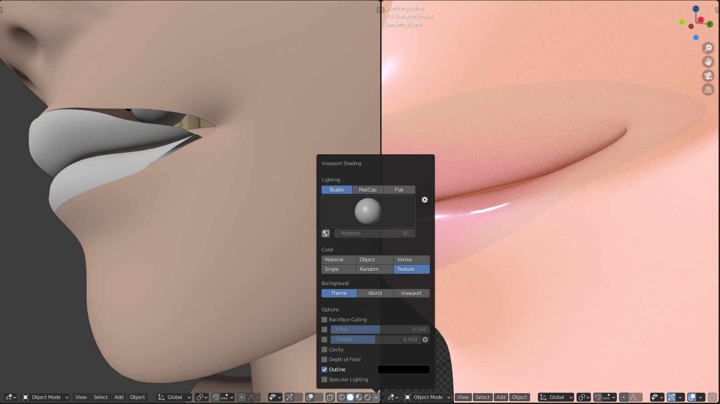This screenshot has width=720, height=404.
Task: Toggle gizmo display icon in left viewport
Action: [289, 397]
